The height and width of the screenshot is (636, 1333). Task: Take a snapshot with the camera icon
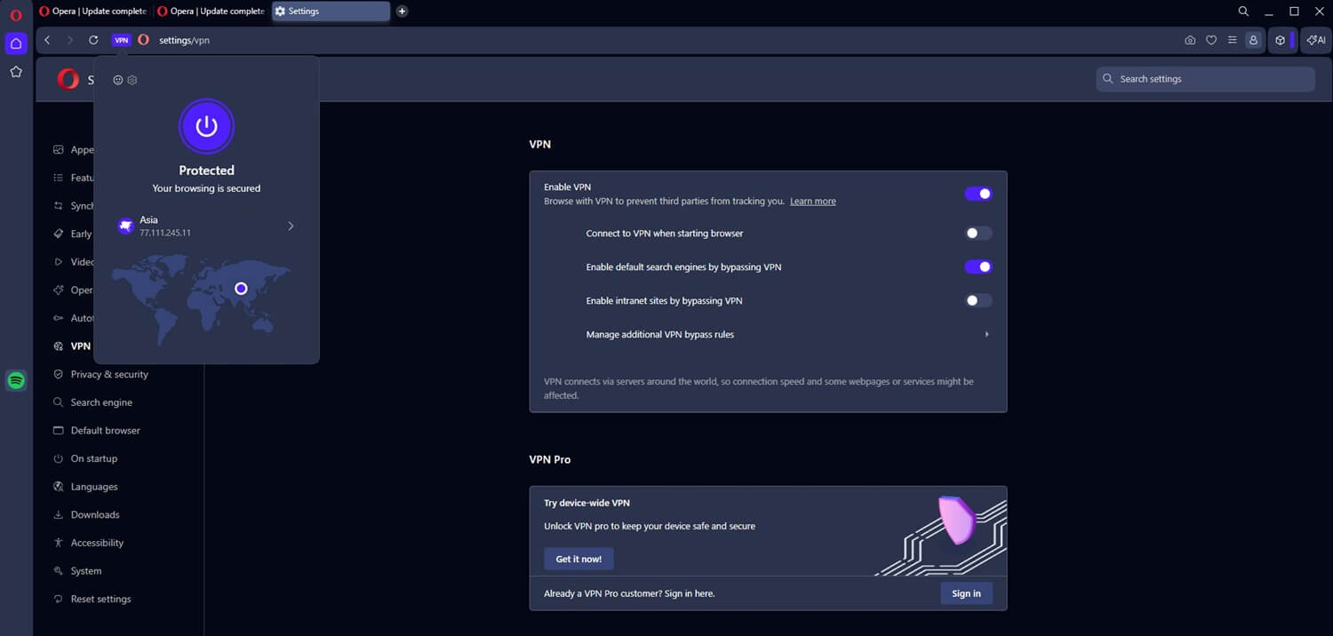[x=1190, y=40]
